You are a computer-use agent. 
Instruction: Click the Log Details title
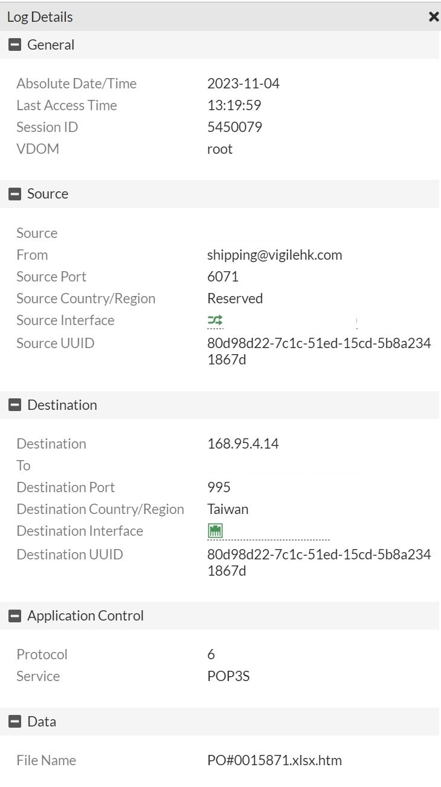pos(40,17)
